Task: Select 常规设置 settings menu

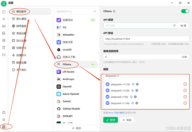Action: pyautogui.click(x=30, y=33)
